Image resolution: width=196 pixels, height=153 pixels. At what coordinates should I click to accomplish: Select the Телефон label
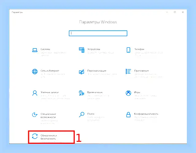pos(139,49)
